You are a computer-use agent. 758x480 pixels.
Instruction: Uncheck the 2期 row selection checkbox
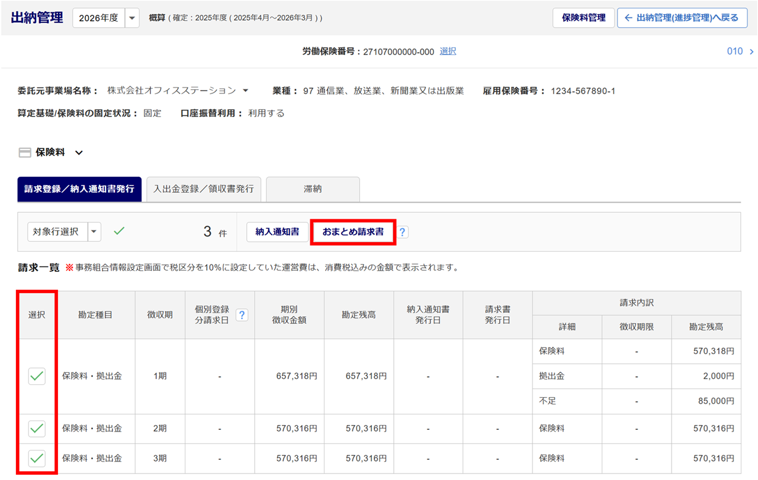[37, 429]
